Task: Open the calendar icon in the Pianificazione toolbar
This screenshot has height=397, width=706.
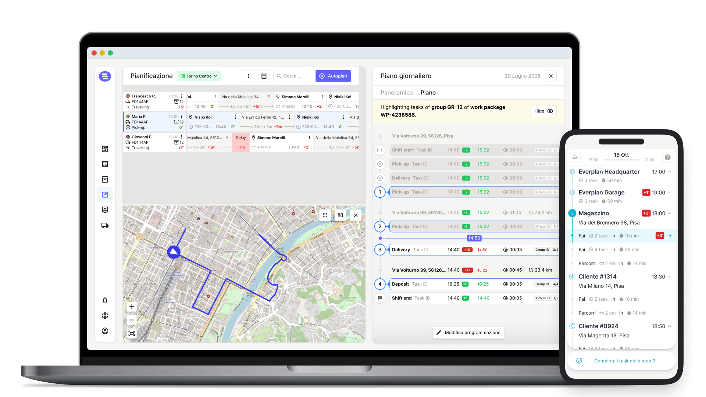Action: [264, 76]
